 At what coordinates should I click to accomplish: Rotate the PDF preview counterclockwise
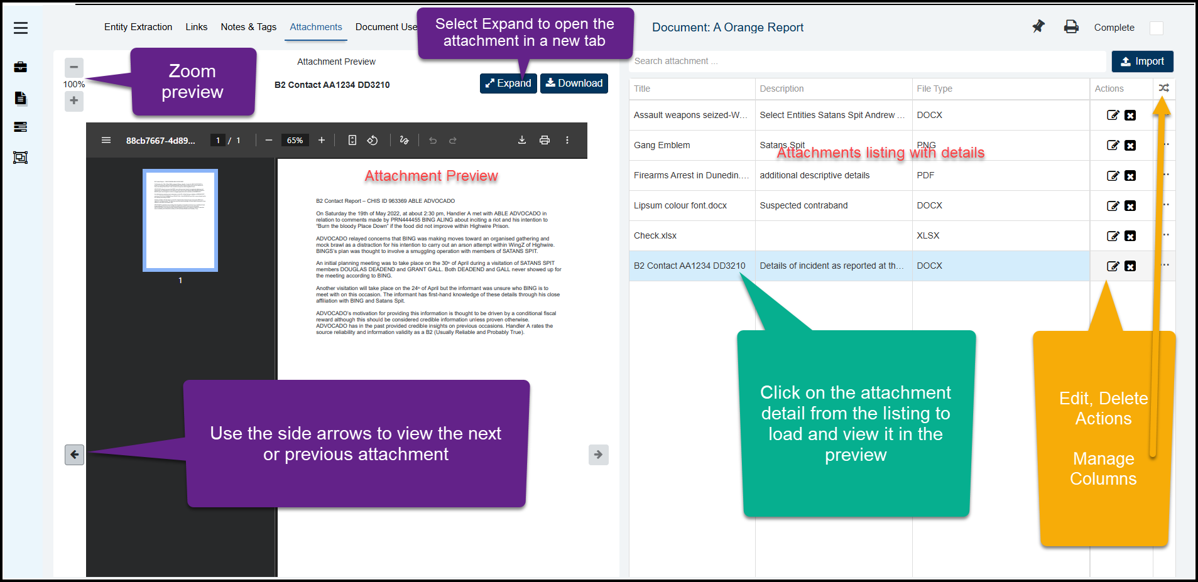[373, 140]
